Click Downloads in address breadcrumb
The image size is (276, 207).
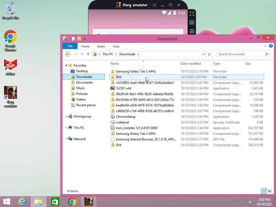point(127,54)
